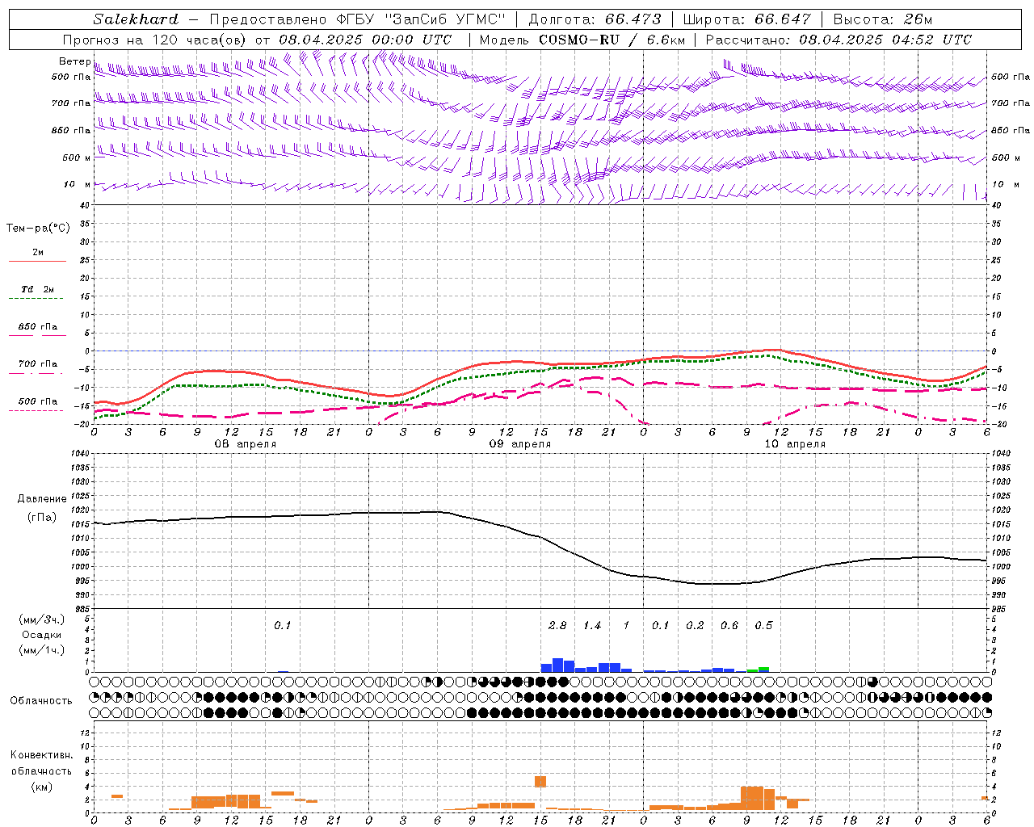Image resolution: width=1034 pixels, height=827 pixels.
Task: Click the longitude value Долгота: 66.473
Action: tap(595, 19)
